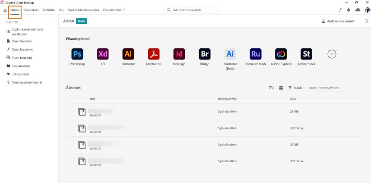Click the Beeta badge beside Aloitus

(81, 21)
